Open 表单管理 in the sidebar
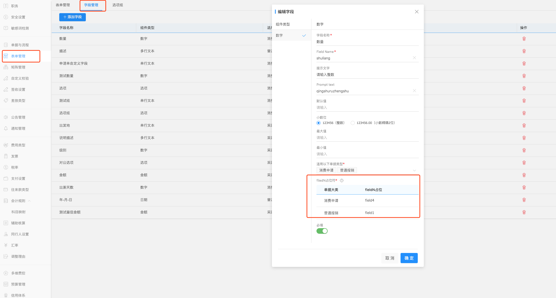 (18, 56)
